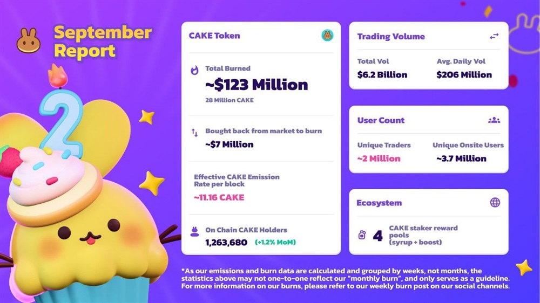The width and height of the screenshot is (540, 303).
Task: Click the ~2 Million unique traders value
Action: 379,159
